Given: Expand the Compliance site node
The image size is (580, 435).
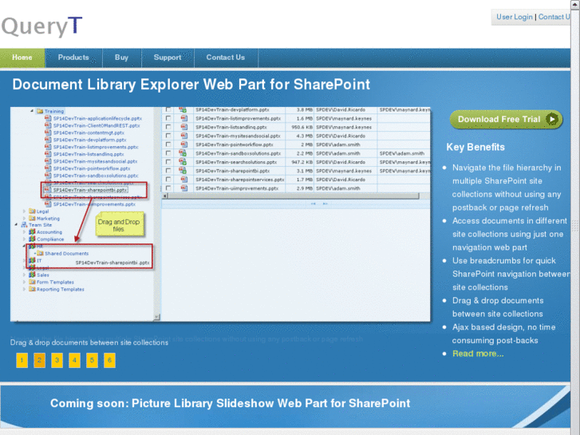Looking at the screenshot, I should [25, 239].
